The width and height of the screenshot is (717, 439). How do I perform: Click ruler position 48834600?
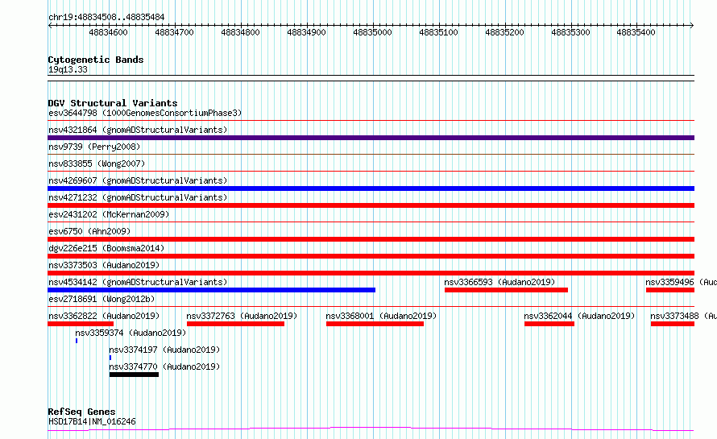pyautogui.click(x=109, y=32)
